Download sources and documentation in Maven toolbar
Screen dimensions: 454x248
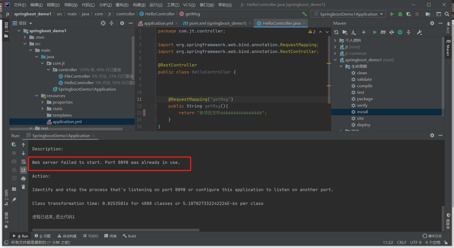coord(353,32)
